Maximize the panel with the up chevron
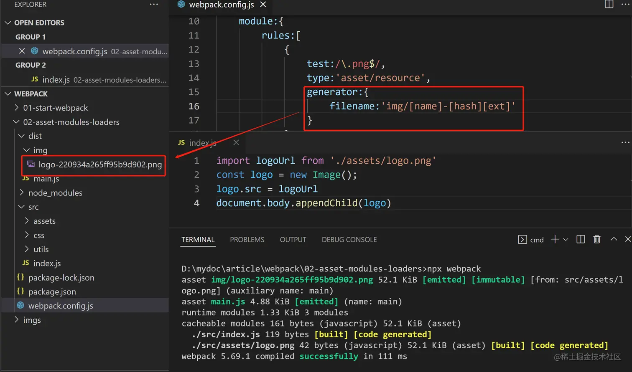The width and height of the screenshot is (632, 372). [x=614, y=239]
